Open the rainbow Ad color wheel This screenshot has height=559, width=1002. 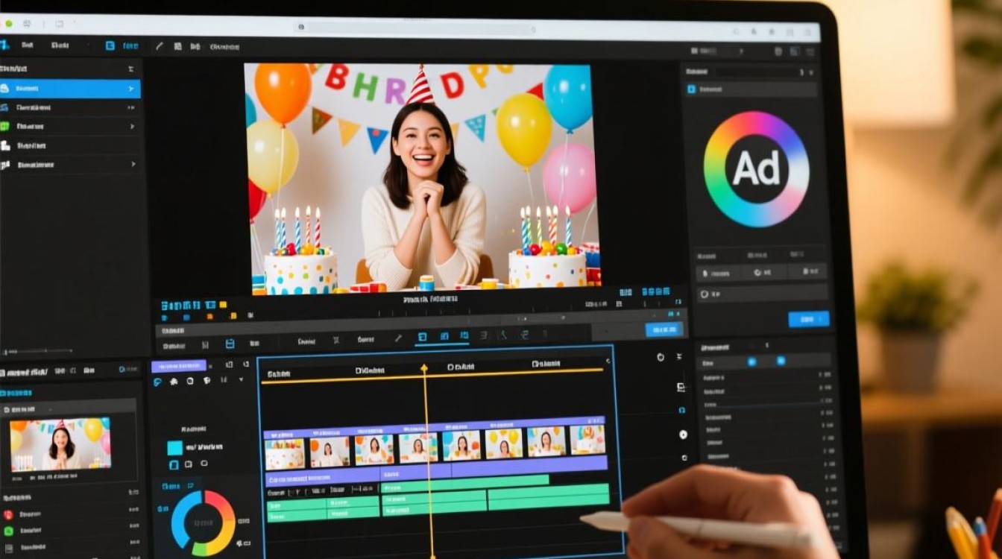pyautogui.click(x=756, y=169)
